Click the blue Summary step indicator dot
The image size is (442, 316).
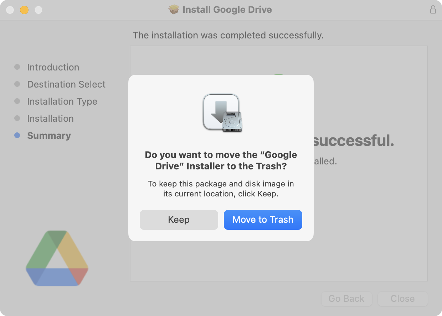17,135
